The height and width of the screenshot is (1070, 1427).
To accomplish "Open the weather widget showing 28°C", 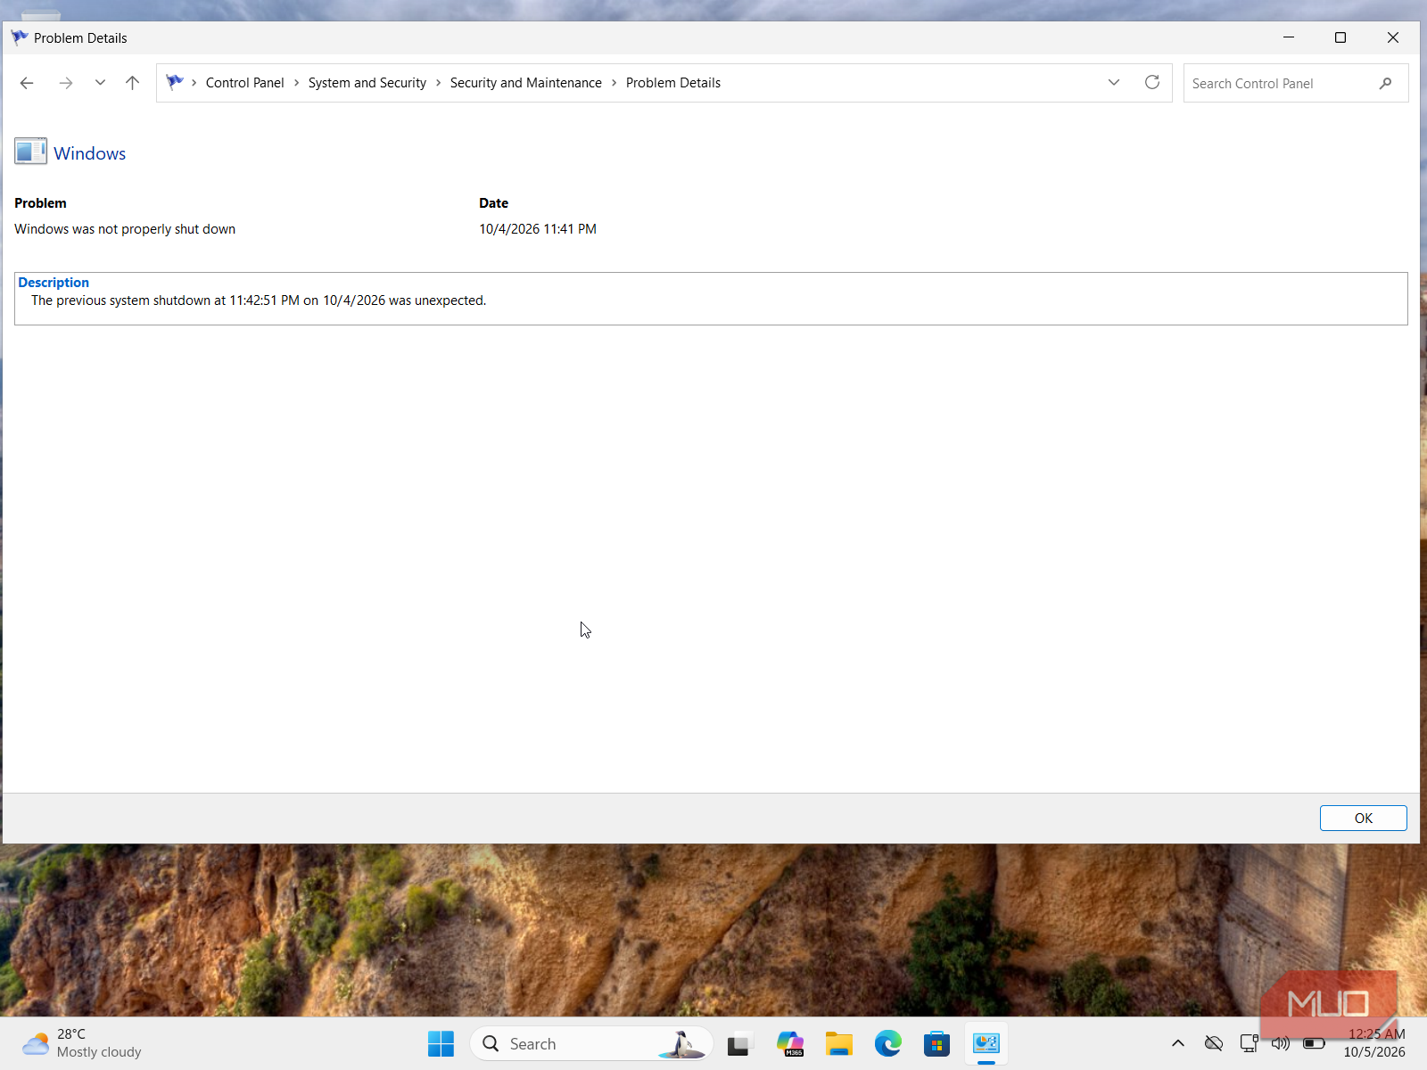I will (x=82, y=1043).
